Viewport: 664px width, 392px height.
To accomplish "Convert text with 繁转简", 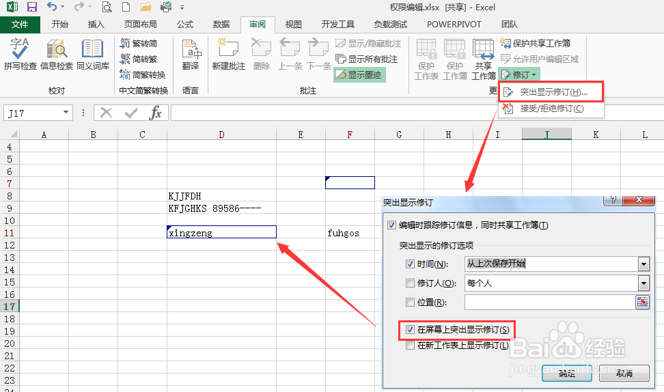I will tap(139, 43).
